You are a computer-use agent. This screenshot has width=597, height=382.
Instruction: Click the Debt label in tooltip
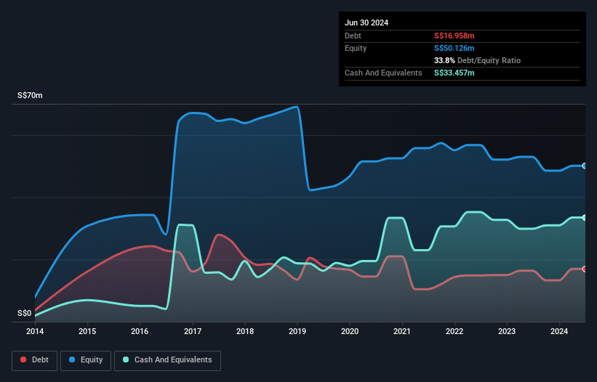click(353, 36)
